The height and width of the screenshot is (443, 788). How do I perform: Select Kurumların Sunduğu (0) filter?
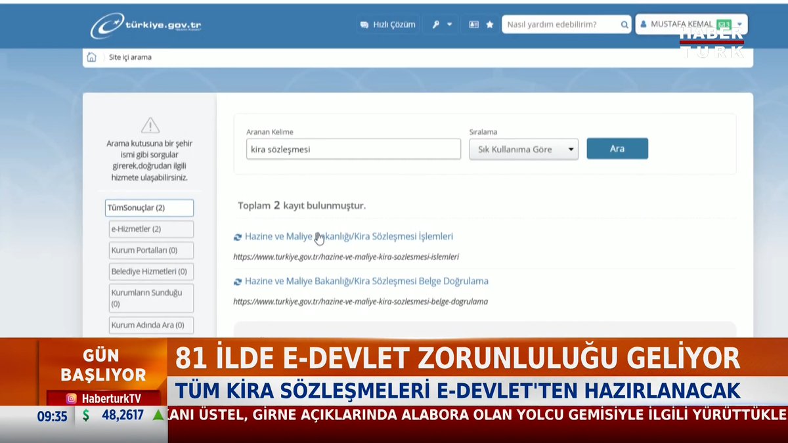pos(151,298)
